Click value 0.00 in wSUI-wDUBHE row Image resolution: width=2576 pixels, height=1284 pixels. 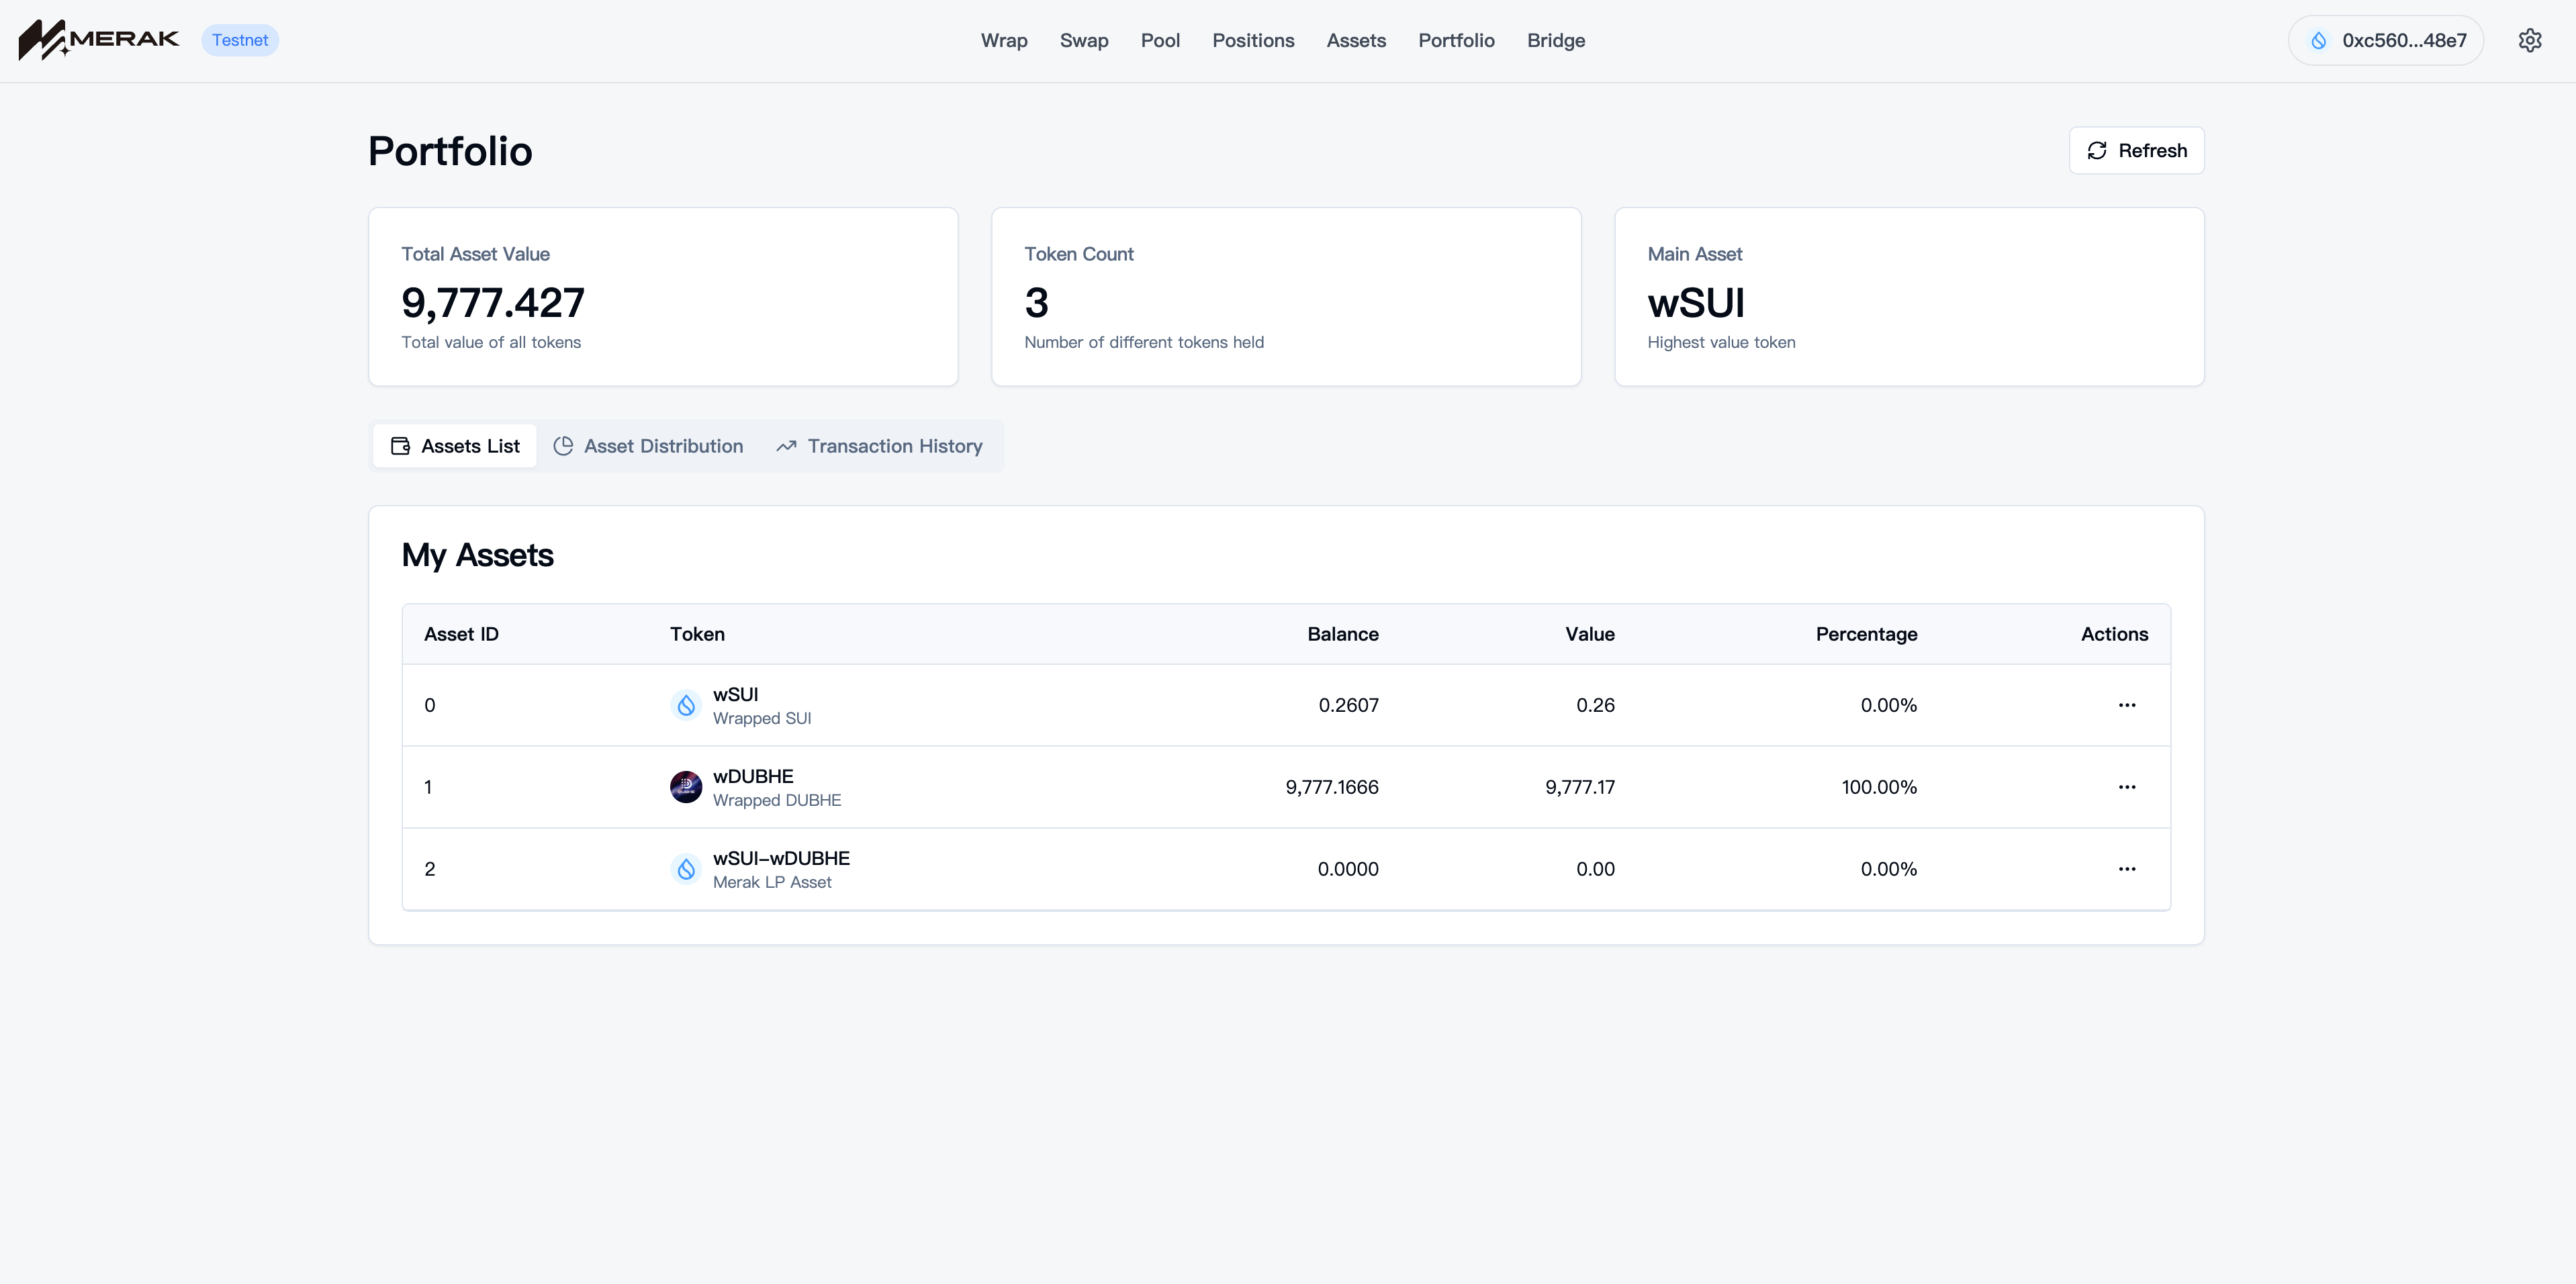pos(1595,869)
